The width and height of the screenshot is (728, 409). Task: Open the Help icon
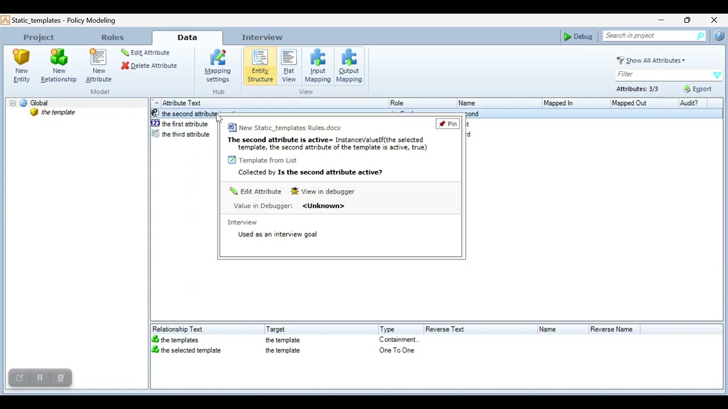click(719, 36)
